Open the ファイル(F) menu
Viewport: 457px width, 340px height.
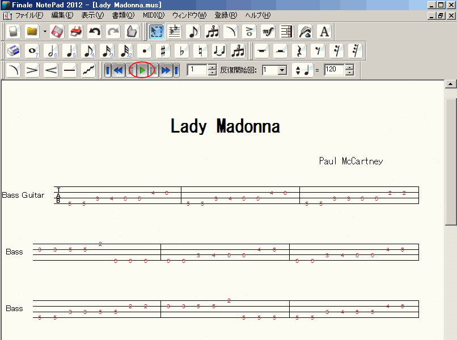tap(29, 15)
